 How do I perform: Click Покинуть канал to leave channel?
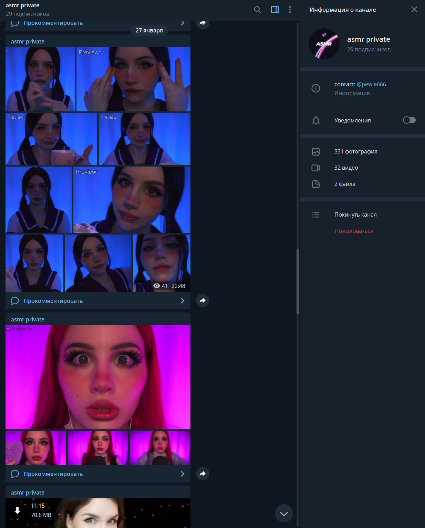click(355, 215)
